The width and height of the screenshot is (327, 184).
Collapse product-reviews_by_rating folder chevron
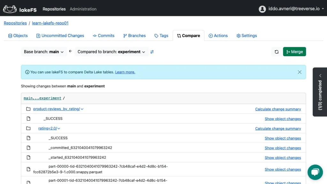(82, 109)
